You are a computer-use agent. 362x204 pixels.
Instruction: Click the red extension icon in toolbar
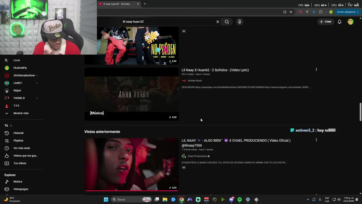coord(300,12)
